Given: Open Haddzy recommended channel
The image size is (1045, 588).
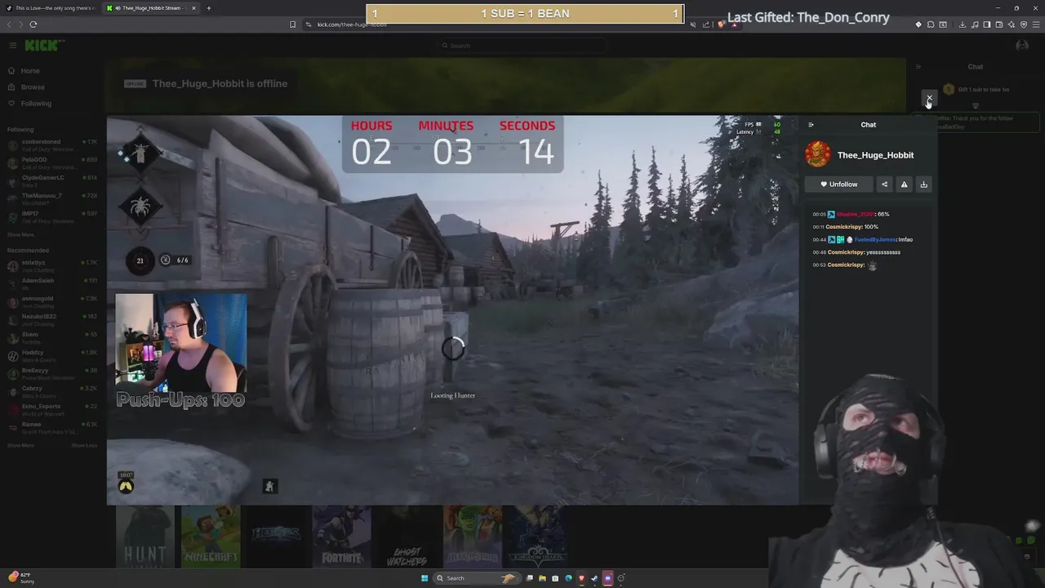Looking at the screenshot, I should click(52, 355).
